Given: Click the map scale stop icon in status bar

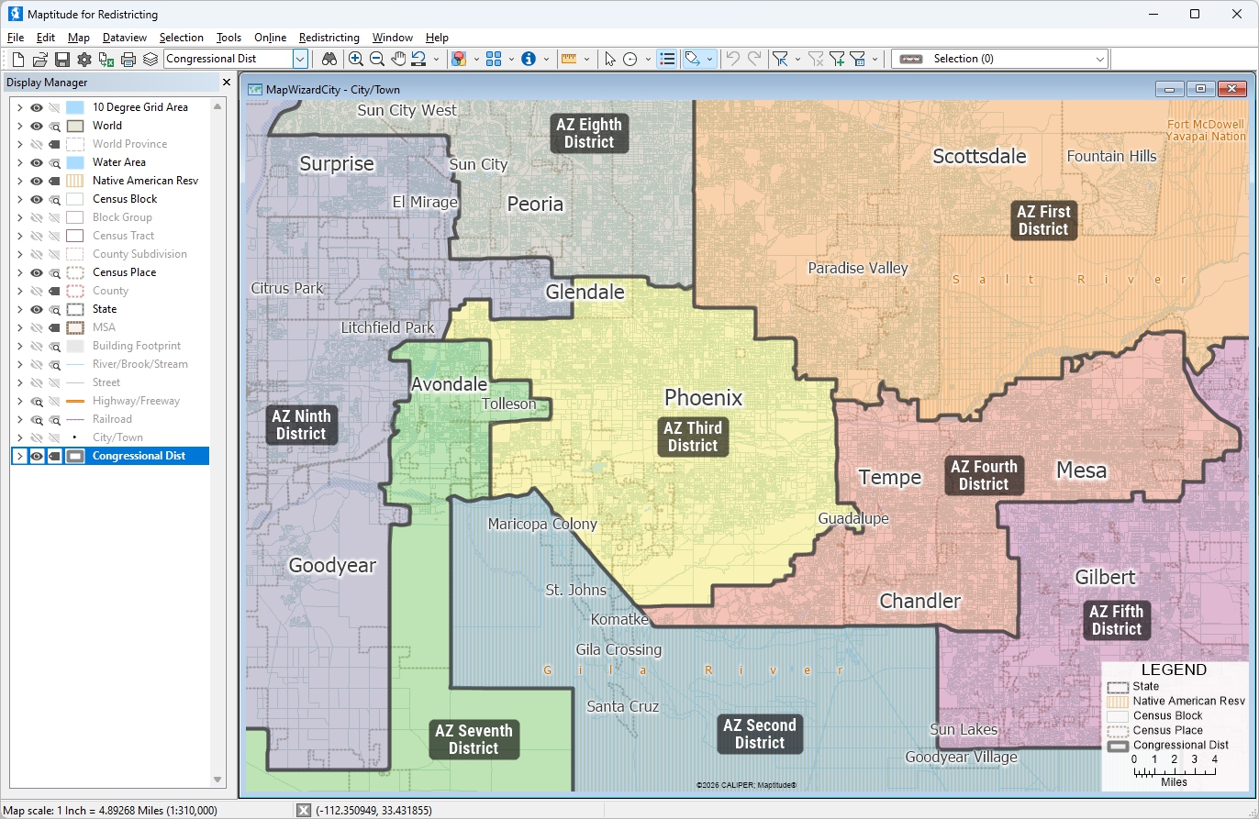Looking at the screenshot, I should click(304, 810).
